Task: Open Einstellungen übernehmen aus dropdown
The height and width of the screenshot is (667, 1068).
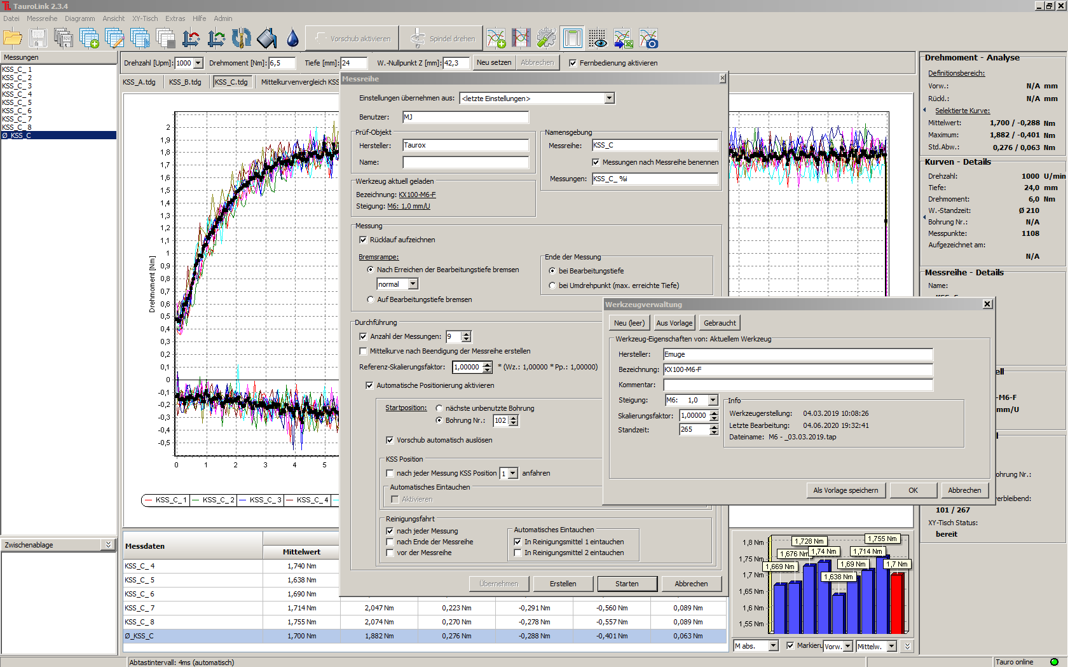Action: [609, 98]
